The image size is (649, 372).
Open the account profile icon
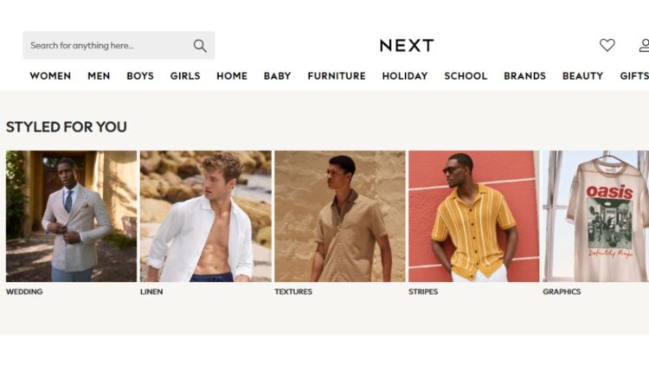(x=644, y=45)
